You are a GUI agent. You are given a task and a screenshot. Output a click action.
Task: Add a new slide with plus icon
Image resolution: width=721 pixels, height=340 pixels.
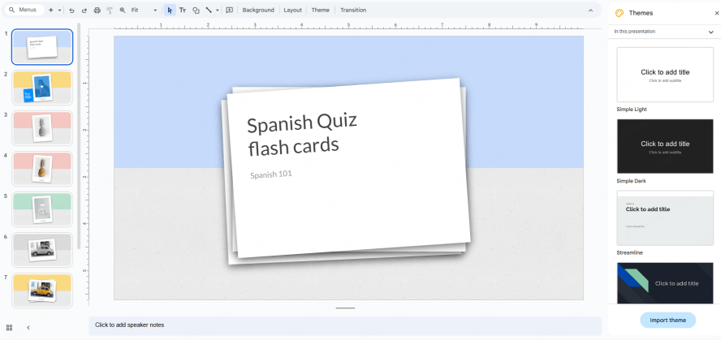(x=50, y=10)
